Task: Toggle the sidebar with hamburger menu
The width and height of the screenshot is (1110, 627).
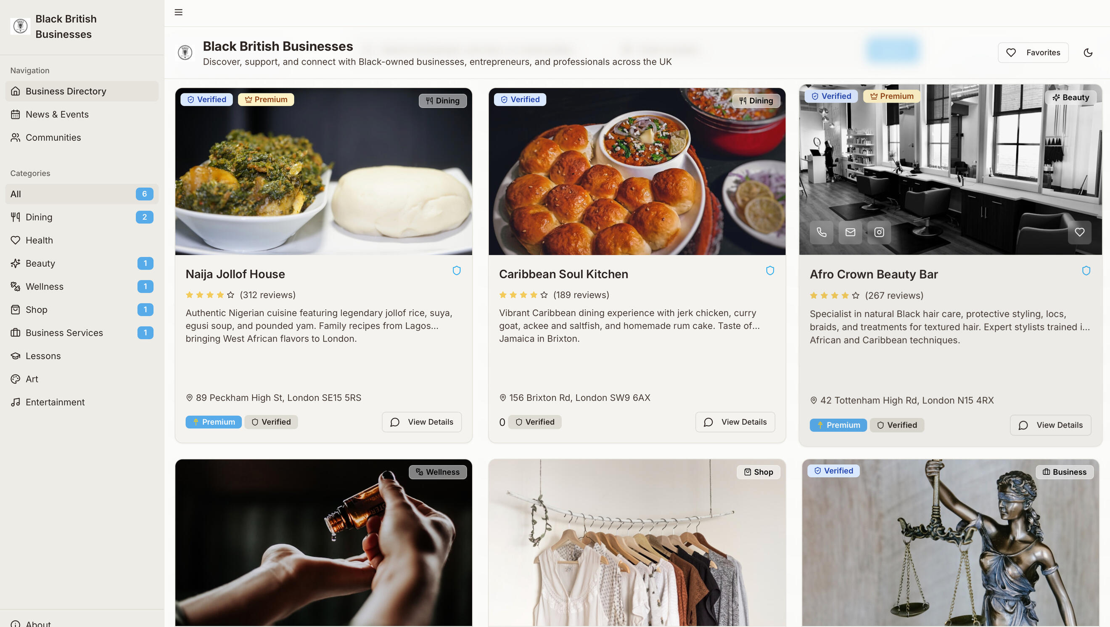Action: pyautogui.click(x=178, y=12)
